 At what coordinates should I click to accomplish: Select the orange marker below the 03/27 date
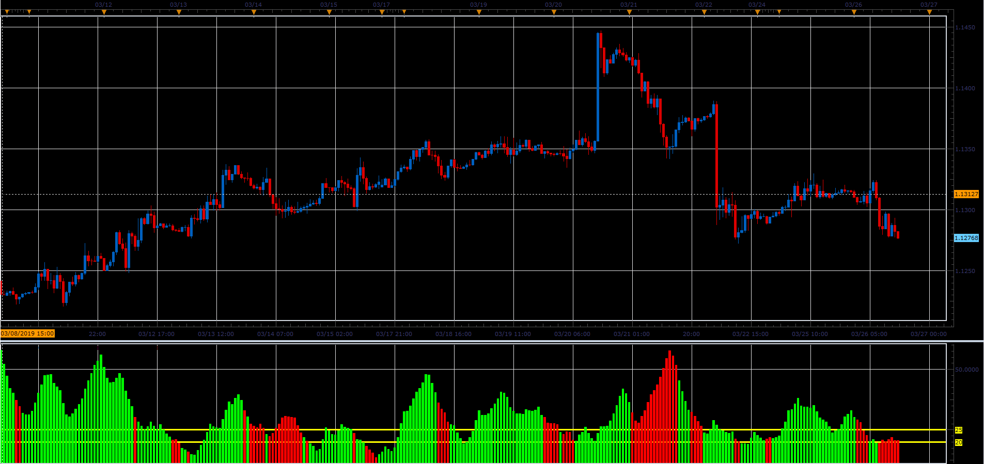[x=929, y=13]
